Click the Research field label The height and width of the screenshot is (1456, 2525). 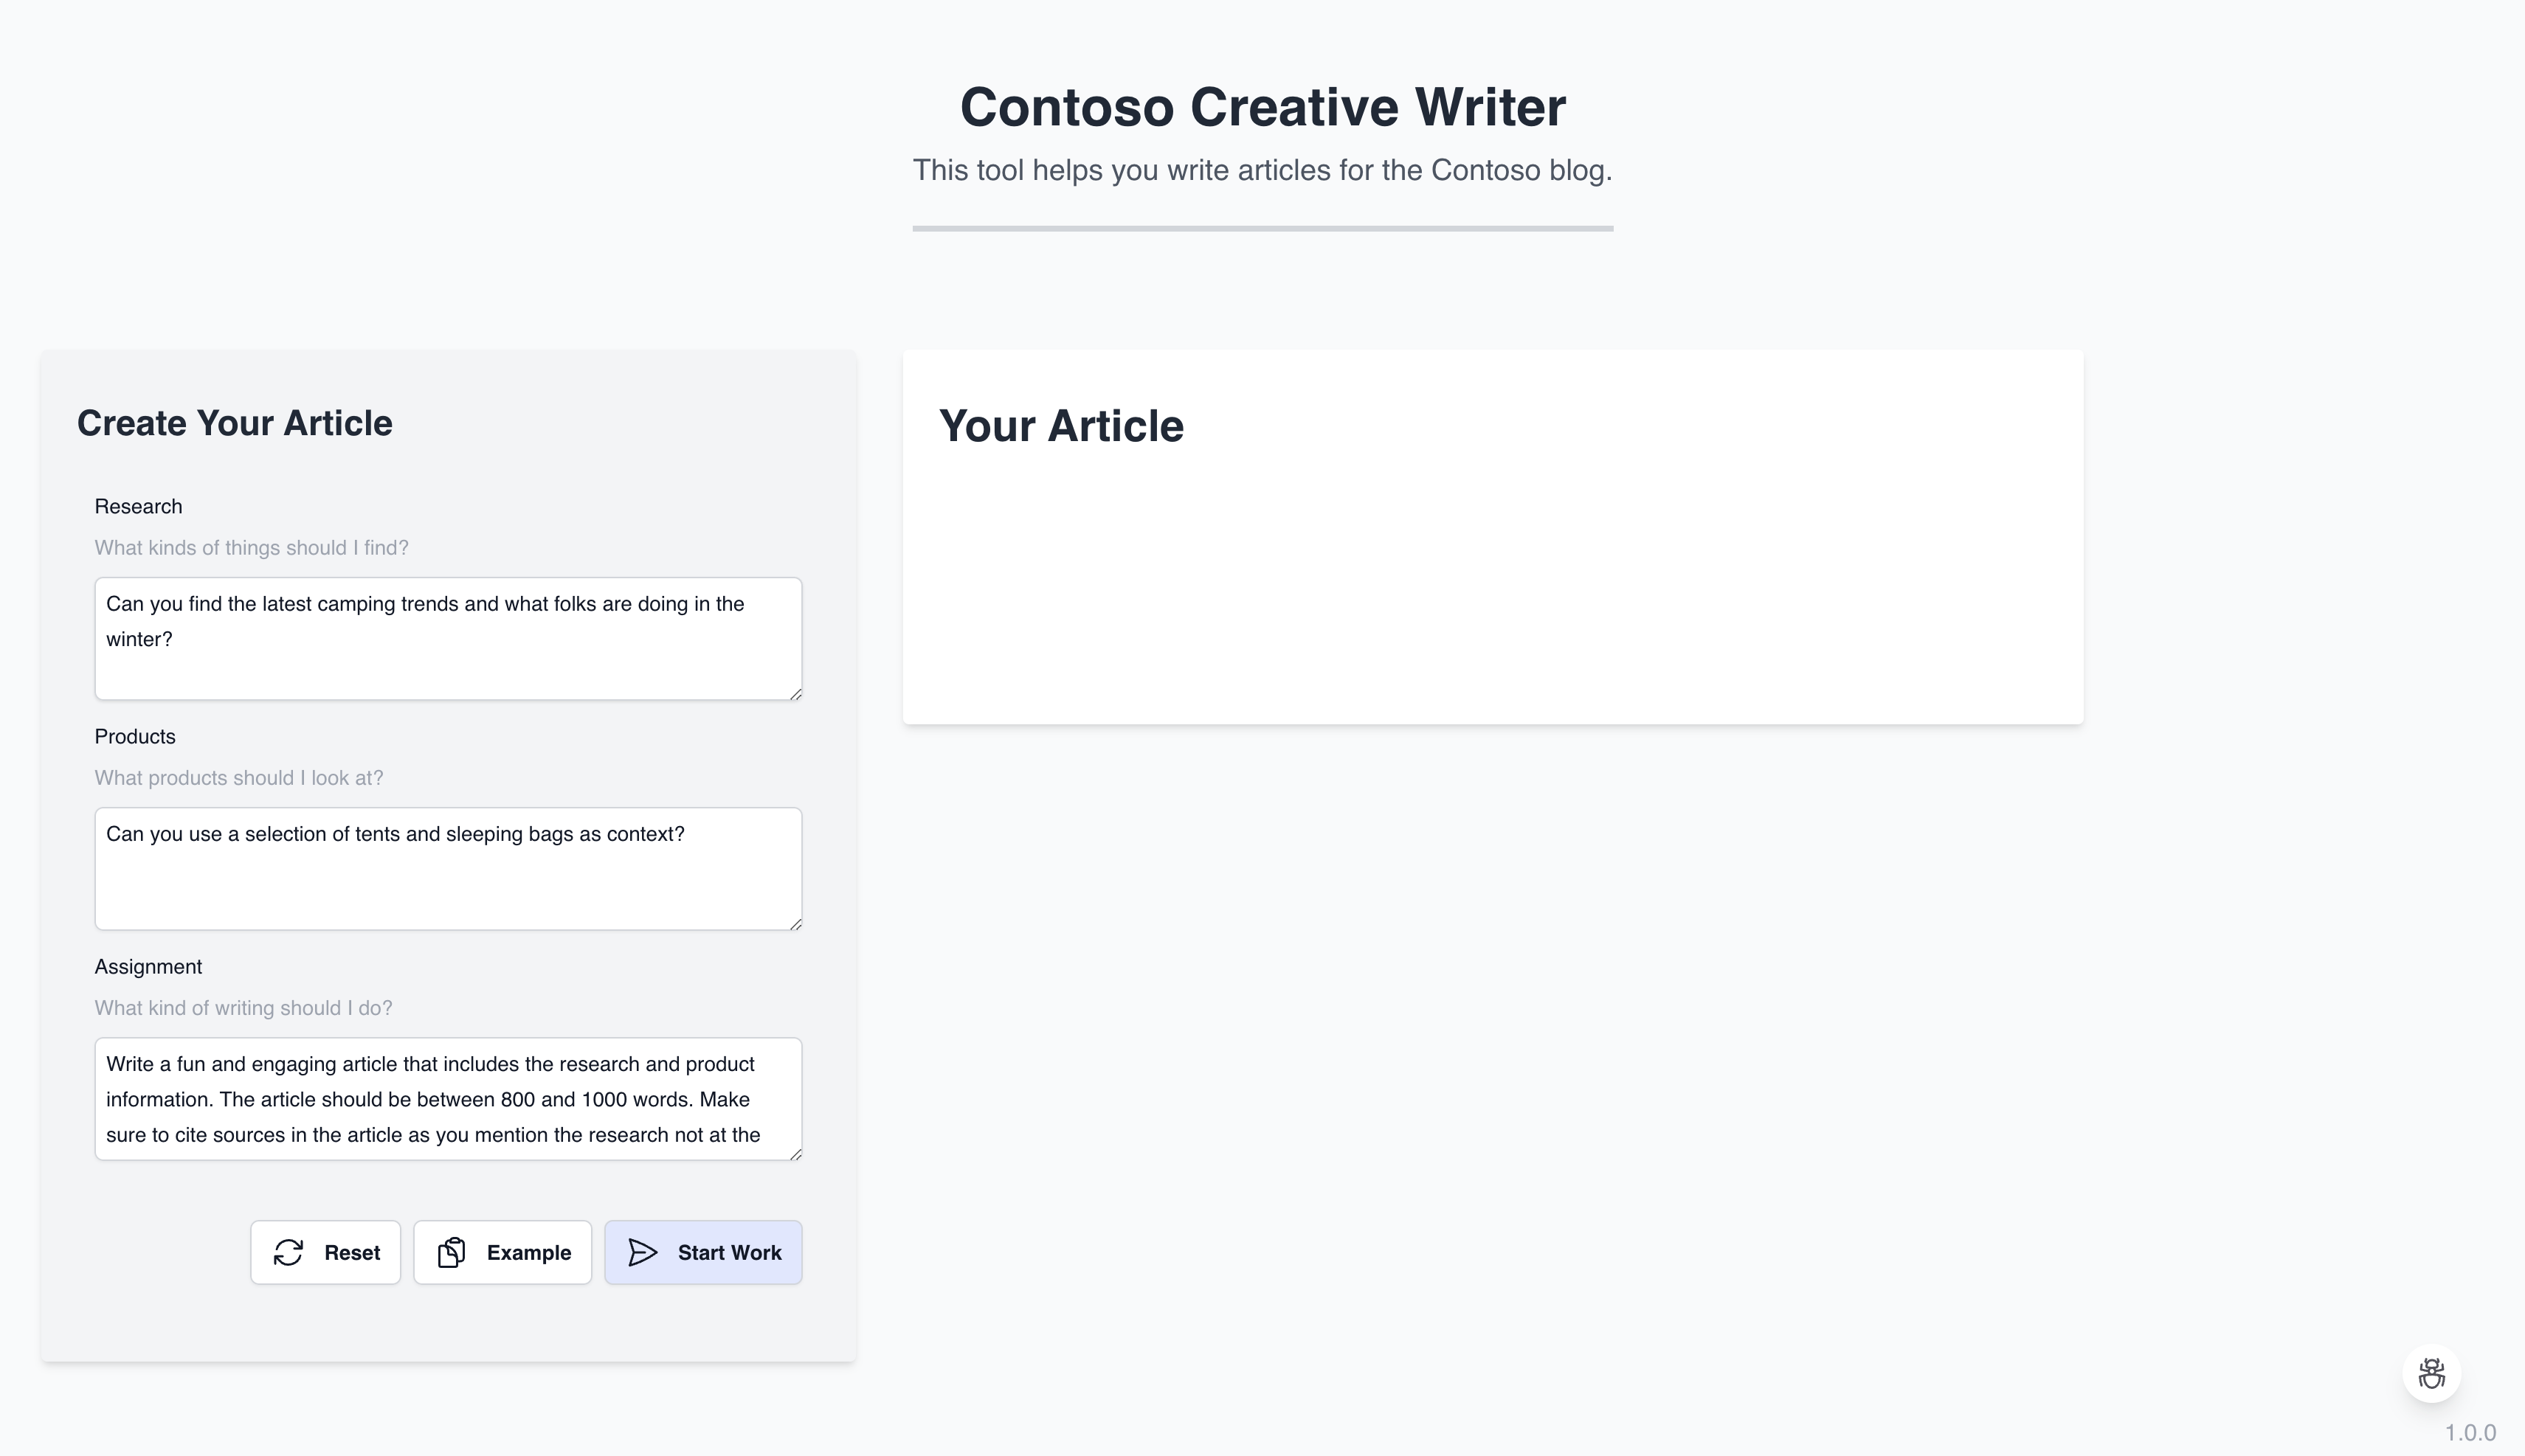(138, 507)
